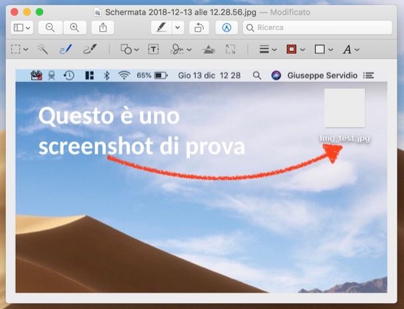Activate the Draw brush tool
The height and width of the screenshot is (309, 404).
point(90,49)
